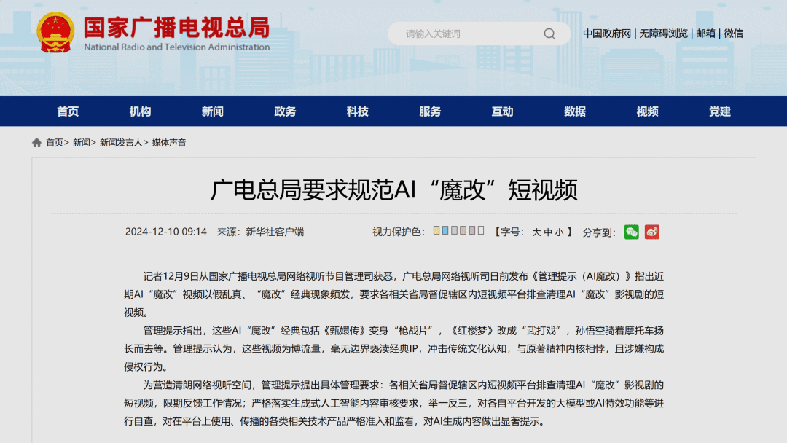Select the yellow eye-protection color swatch
The width and height of the screenshot is (787, 443).
click(436, 230)
